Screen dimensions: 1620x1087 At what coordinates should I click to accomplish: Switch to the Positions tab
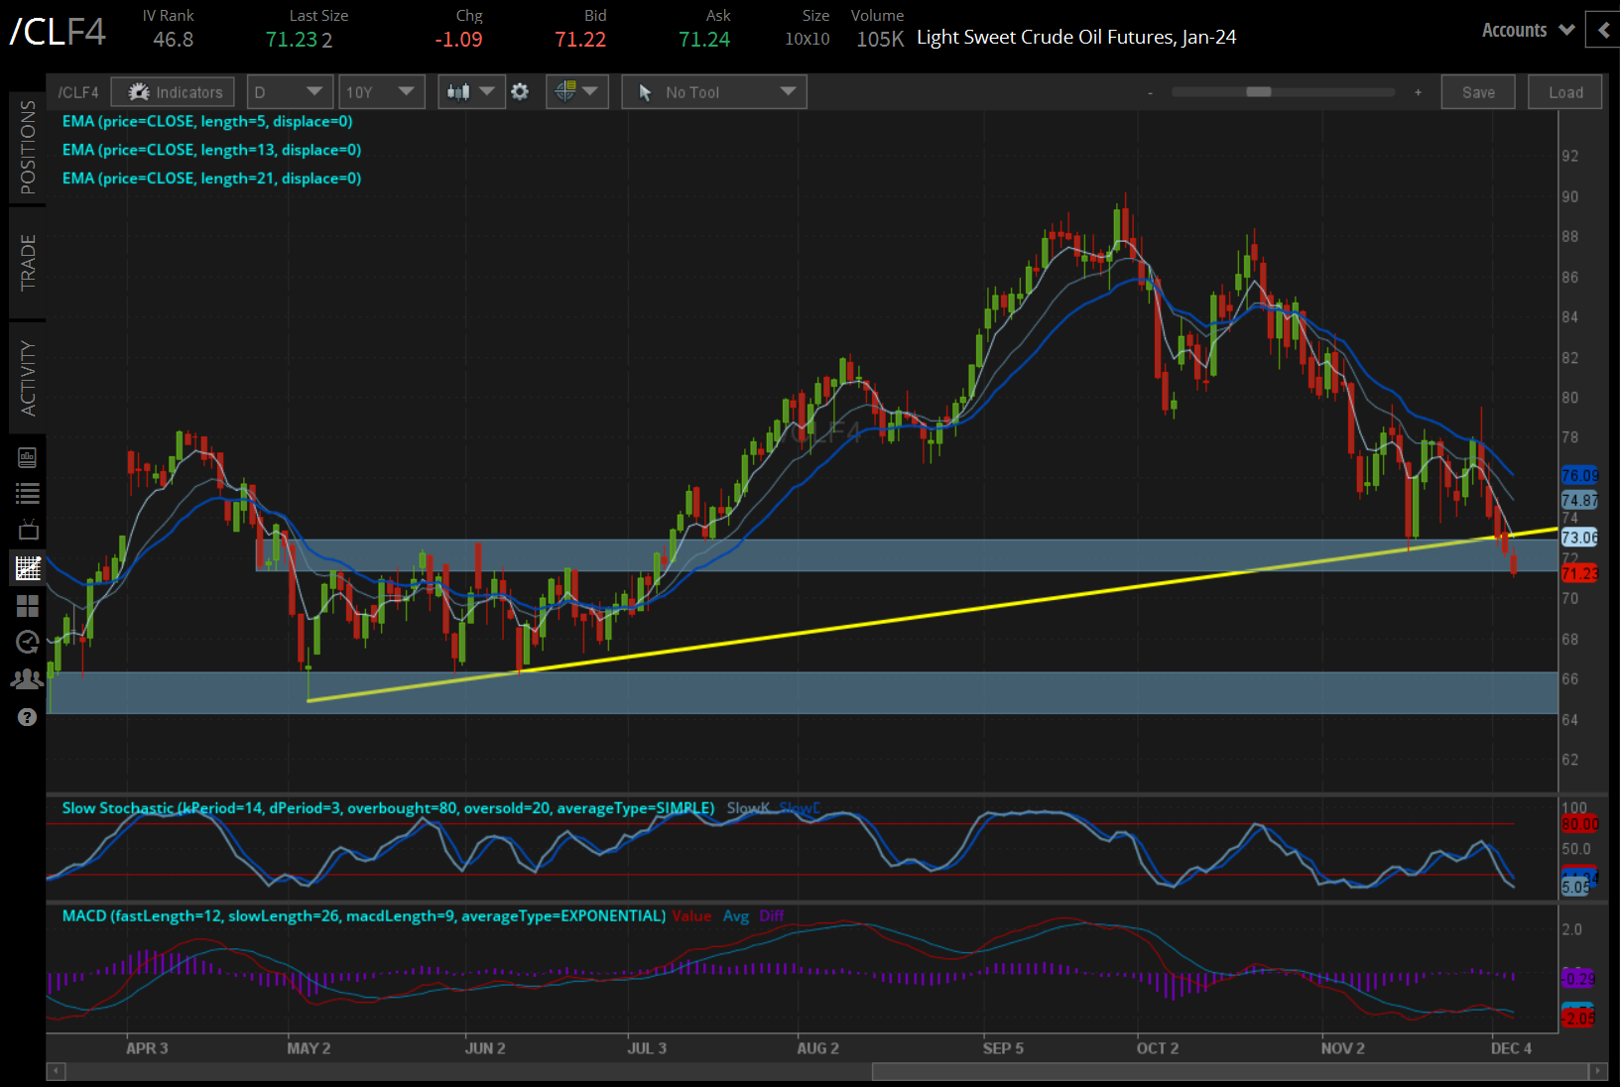coord(28,148)
